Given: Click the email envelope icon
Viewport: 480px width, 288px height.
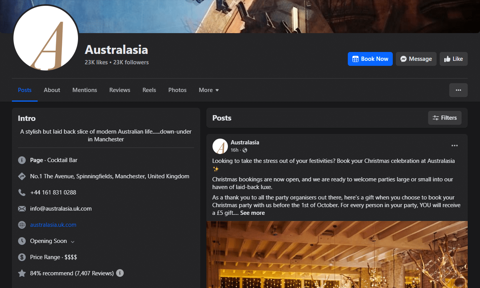Looking at the screenshot, I should pos(22,209).
